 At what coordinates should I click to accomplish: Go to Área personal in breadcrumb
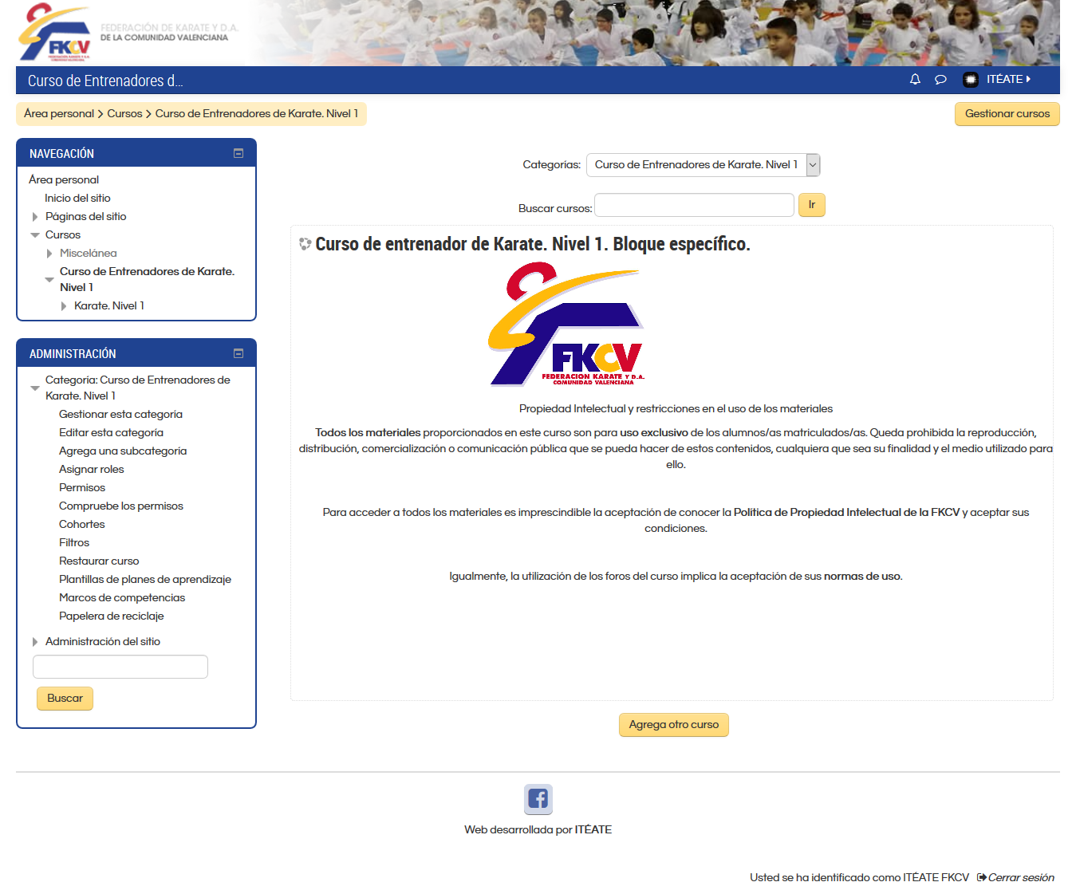[x=59, y=114]
